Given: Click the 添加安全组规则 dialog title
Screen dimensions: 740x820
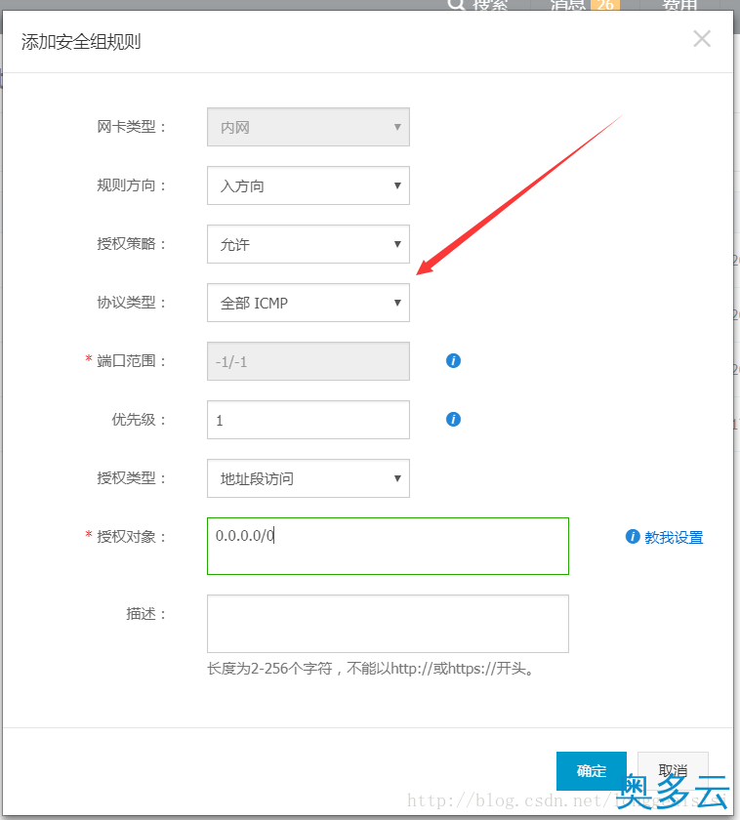Looking at the screenshot, I should pyautogui.click(x=81, y=42).
